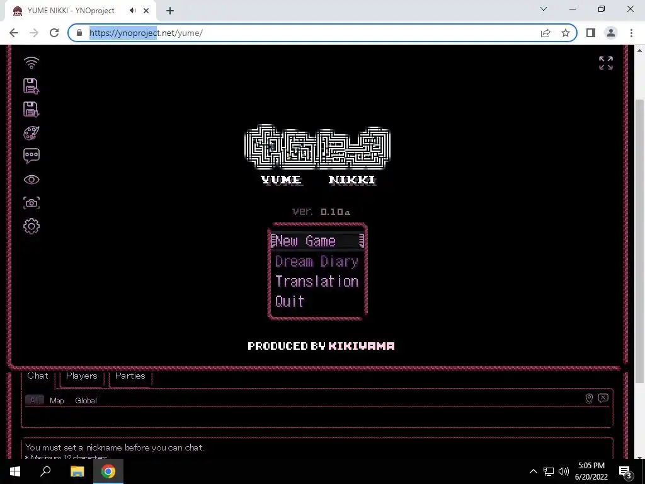The width and height of the screenshot is (645, 484).
Task: Open the notification center
Action: coord(625,471)
